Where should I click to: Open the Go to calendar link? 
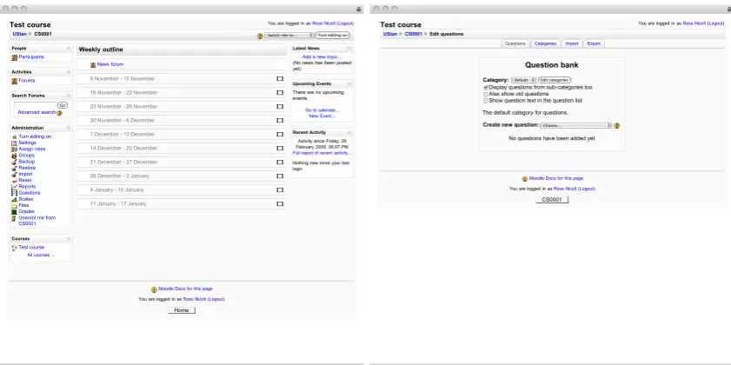point(322,110)
